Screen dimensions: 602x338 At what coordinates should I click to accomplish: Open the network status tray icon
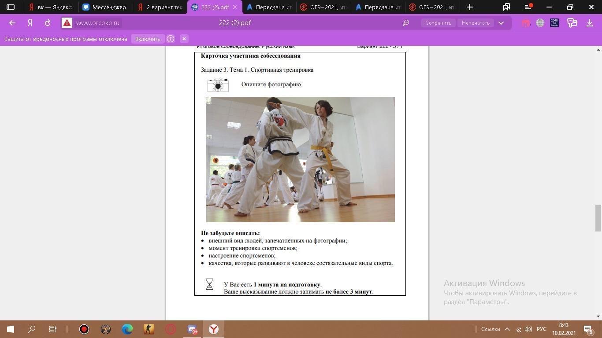point(518,329)
